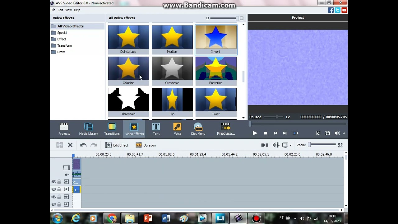Toggle the lock for the 'I...' effect row
The image size is (398, 224).
(59, 189)
